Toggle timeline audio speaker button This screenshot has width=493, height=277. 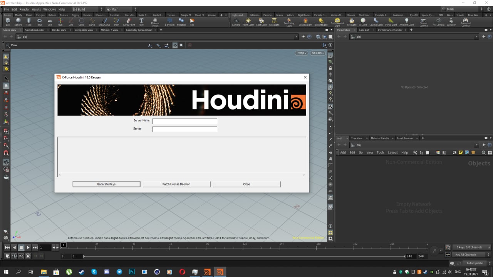coord(14,256)
